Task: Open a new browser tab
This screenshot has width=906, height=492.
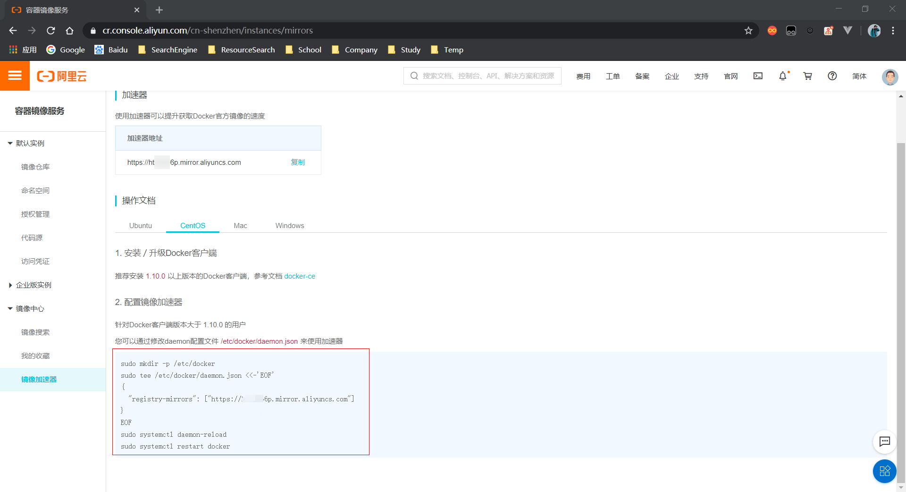Action: [159, 10]
